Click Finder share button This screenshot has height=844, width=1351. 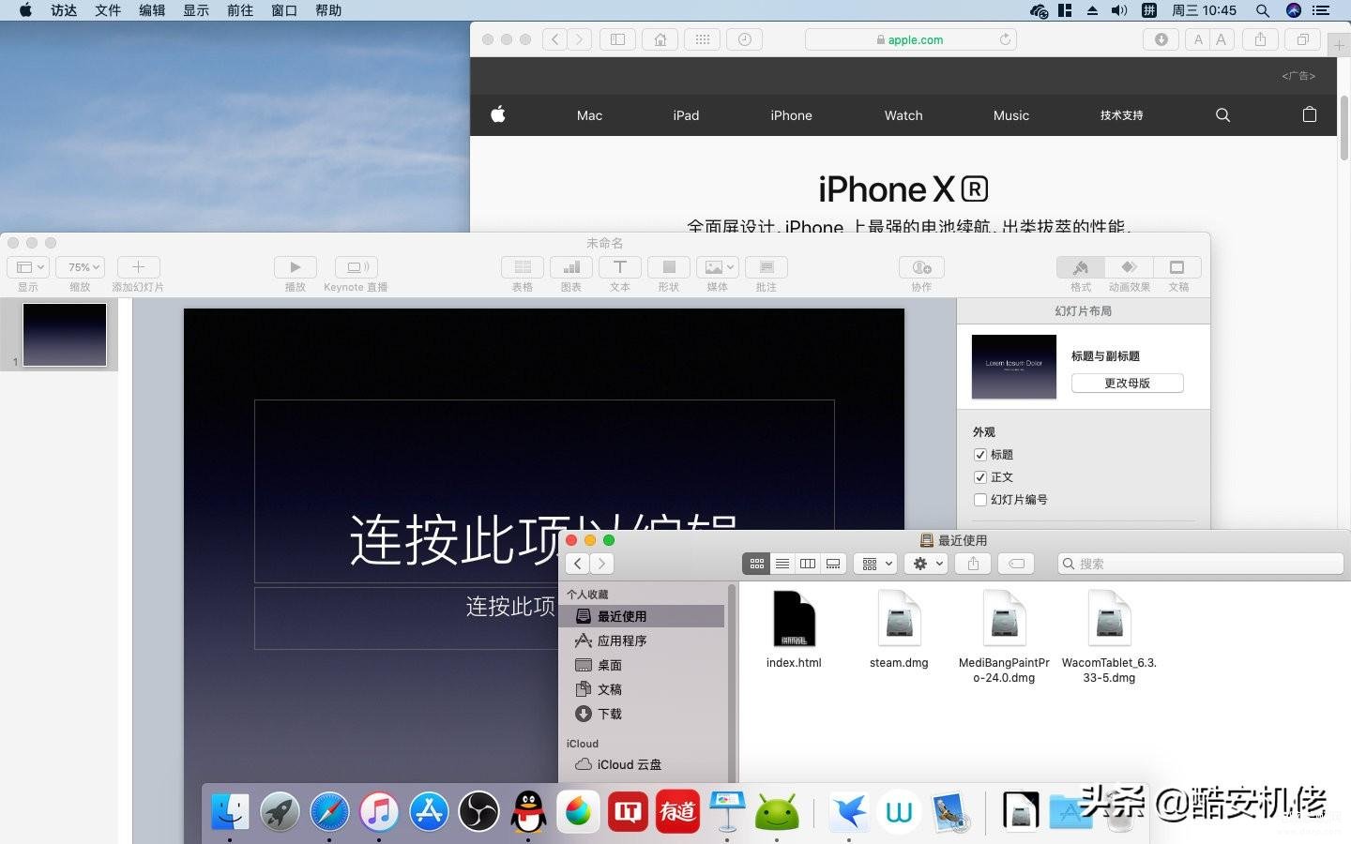(x=973, y=564)
